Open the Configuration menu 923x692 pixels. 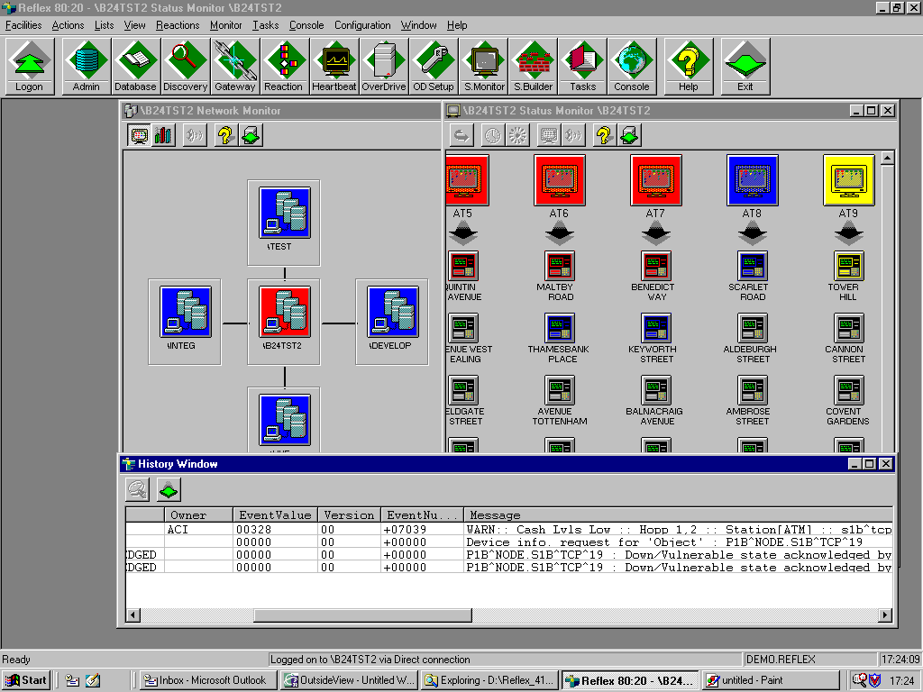[362, 25]
